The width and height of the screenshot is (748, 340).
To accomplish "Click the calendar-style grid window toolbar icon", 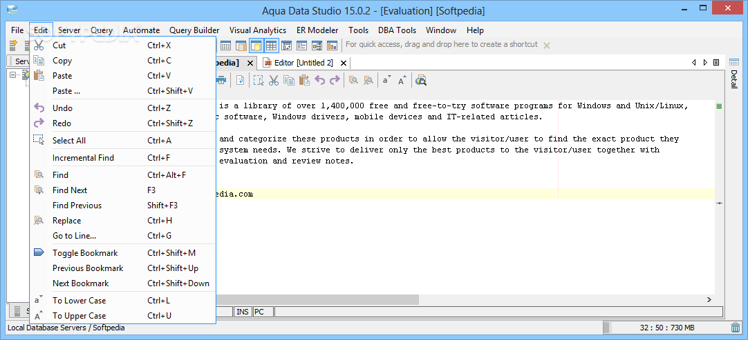I will (225, 46).
